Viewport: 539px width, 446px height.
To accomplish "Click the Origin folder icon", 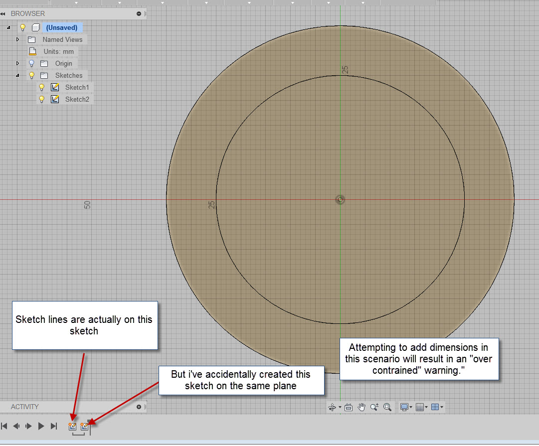I will coord(44,64).
